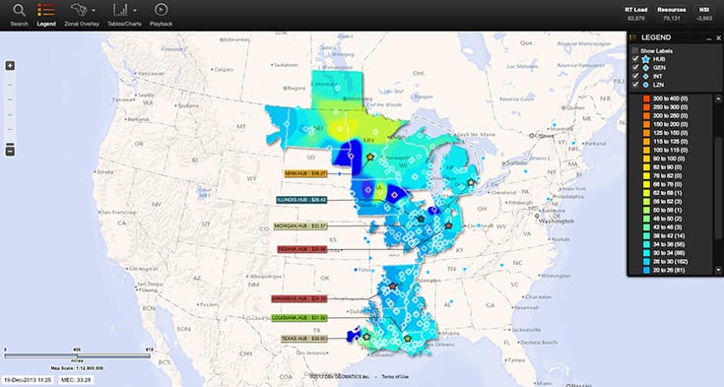The image size is (724, 387).
Task: Toggle the Legend toolbar icon
Action: click(46, 10)
